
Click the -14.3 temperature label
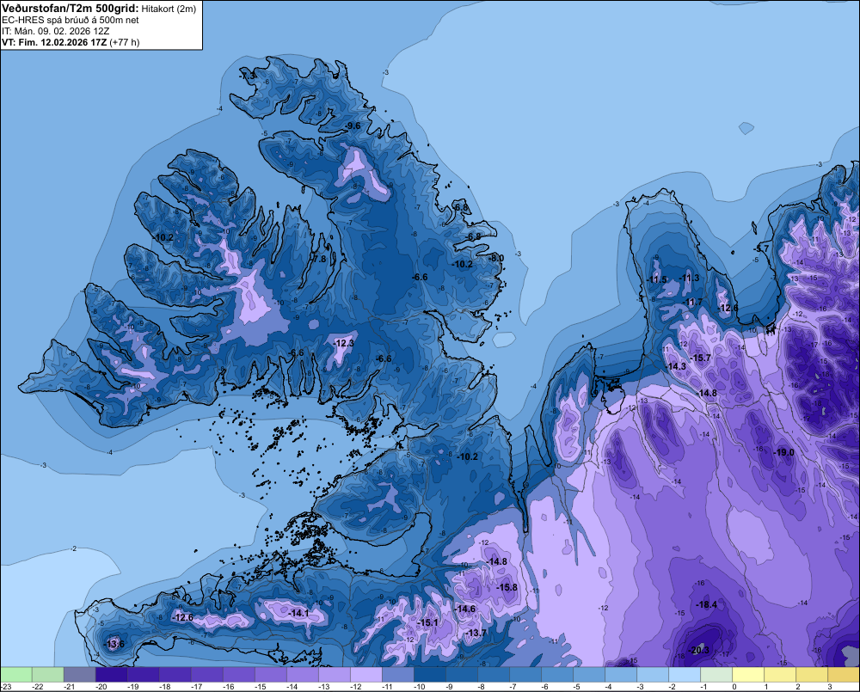point(676,366)
